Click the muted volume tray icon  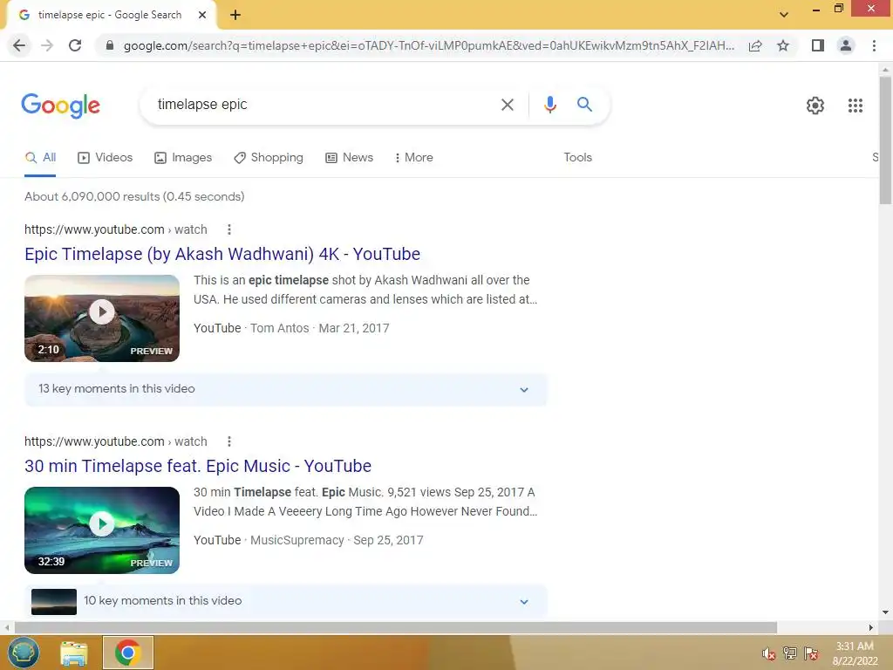click(769, 653)
